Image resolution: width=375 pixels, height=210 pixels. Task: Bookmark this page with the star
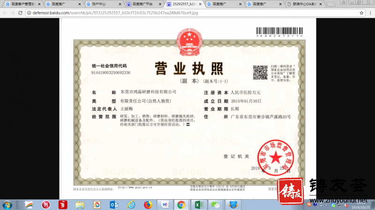(361, 13)
